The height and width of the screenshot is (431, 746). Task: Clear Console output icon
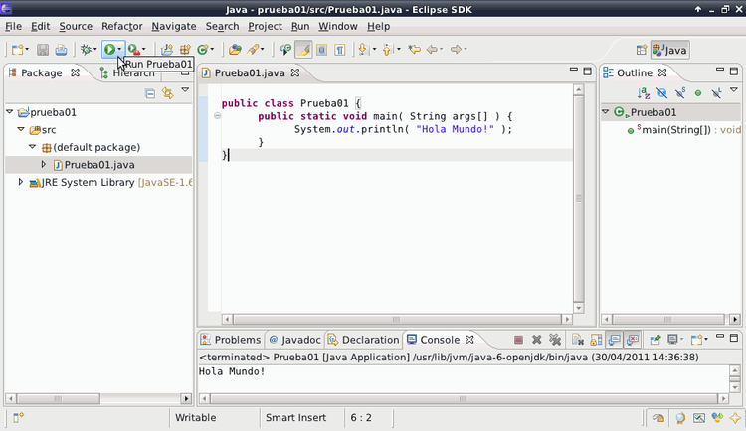[578, 340]
